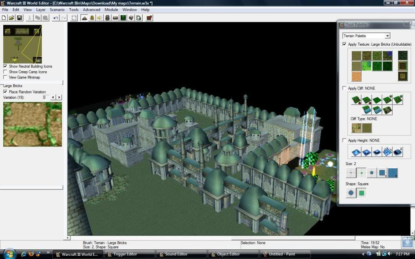Open the Module menu

(x=111, y=10)
